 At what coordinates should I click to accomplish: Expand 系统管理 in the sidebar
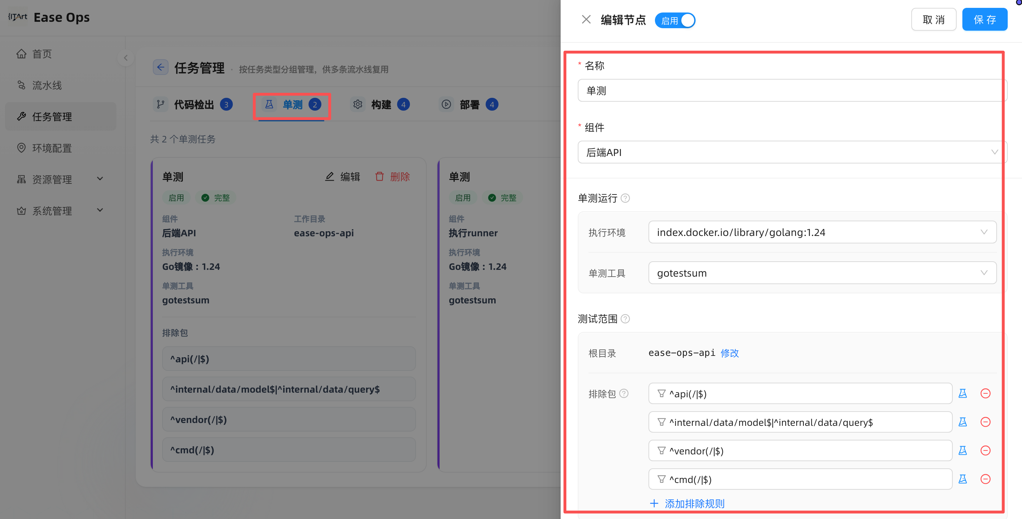(60, 211)
